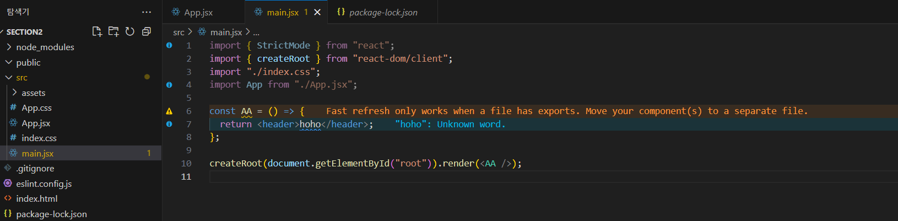898x221 pixels.
Task: Select main.jsx in the file tree
Action: [x=37, y=153]
